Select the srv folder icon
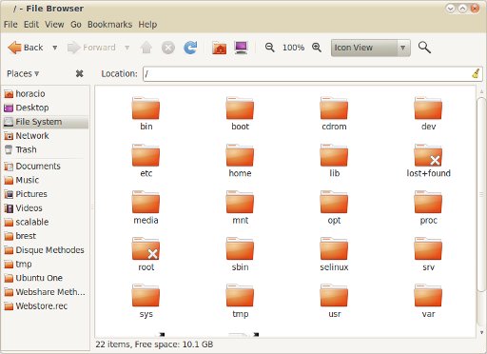Image resolution: width=487 pixels, height=354 pixels. click(428, 249)
